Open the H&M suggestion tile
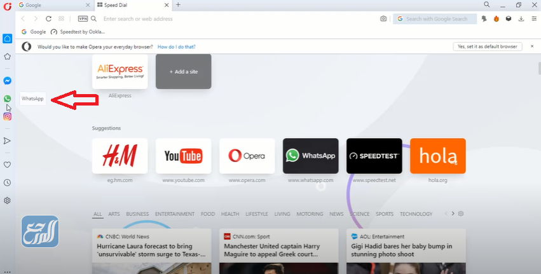The width and height of the screenshot is (541, 274). [x=120, y=156]
